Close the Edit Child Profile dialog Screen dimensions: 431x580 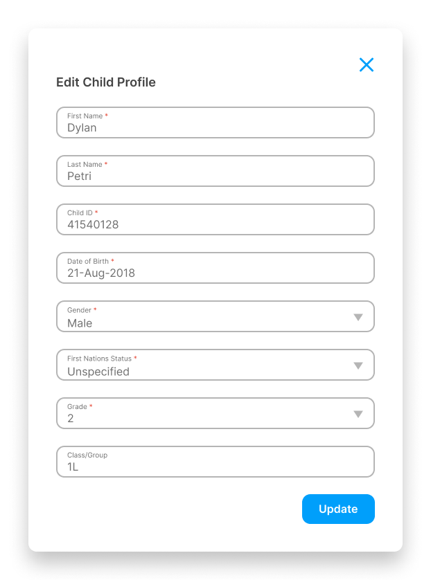367,64
